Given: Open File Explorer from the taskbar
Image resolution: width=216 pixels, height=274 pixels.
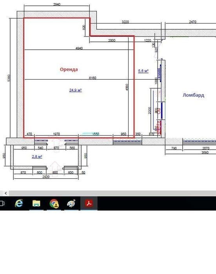Looking at the screenshot, I should (x=36, y=203).
